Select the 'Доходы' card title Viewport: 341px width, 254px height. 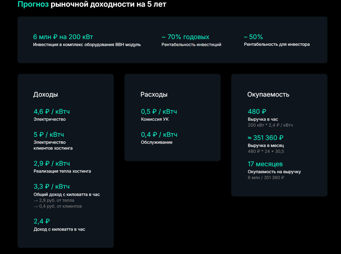pyautogui.click(x=46, y=94)
